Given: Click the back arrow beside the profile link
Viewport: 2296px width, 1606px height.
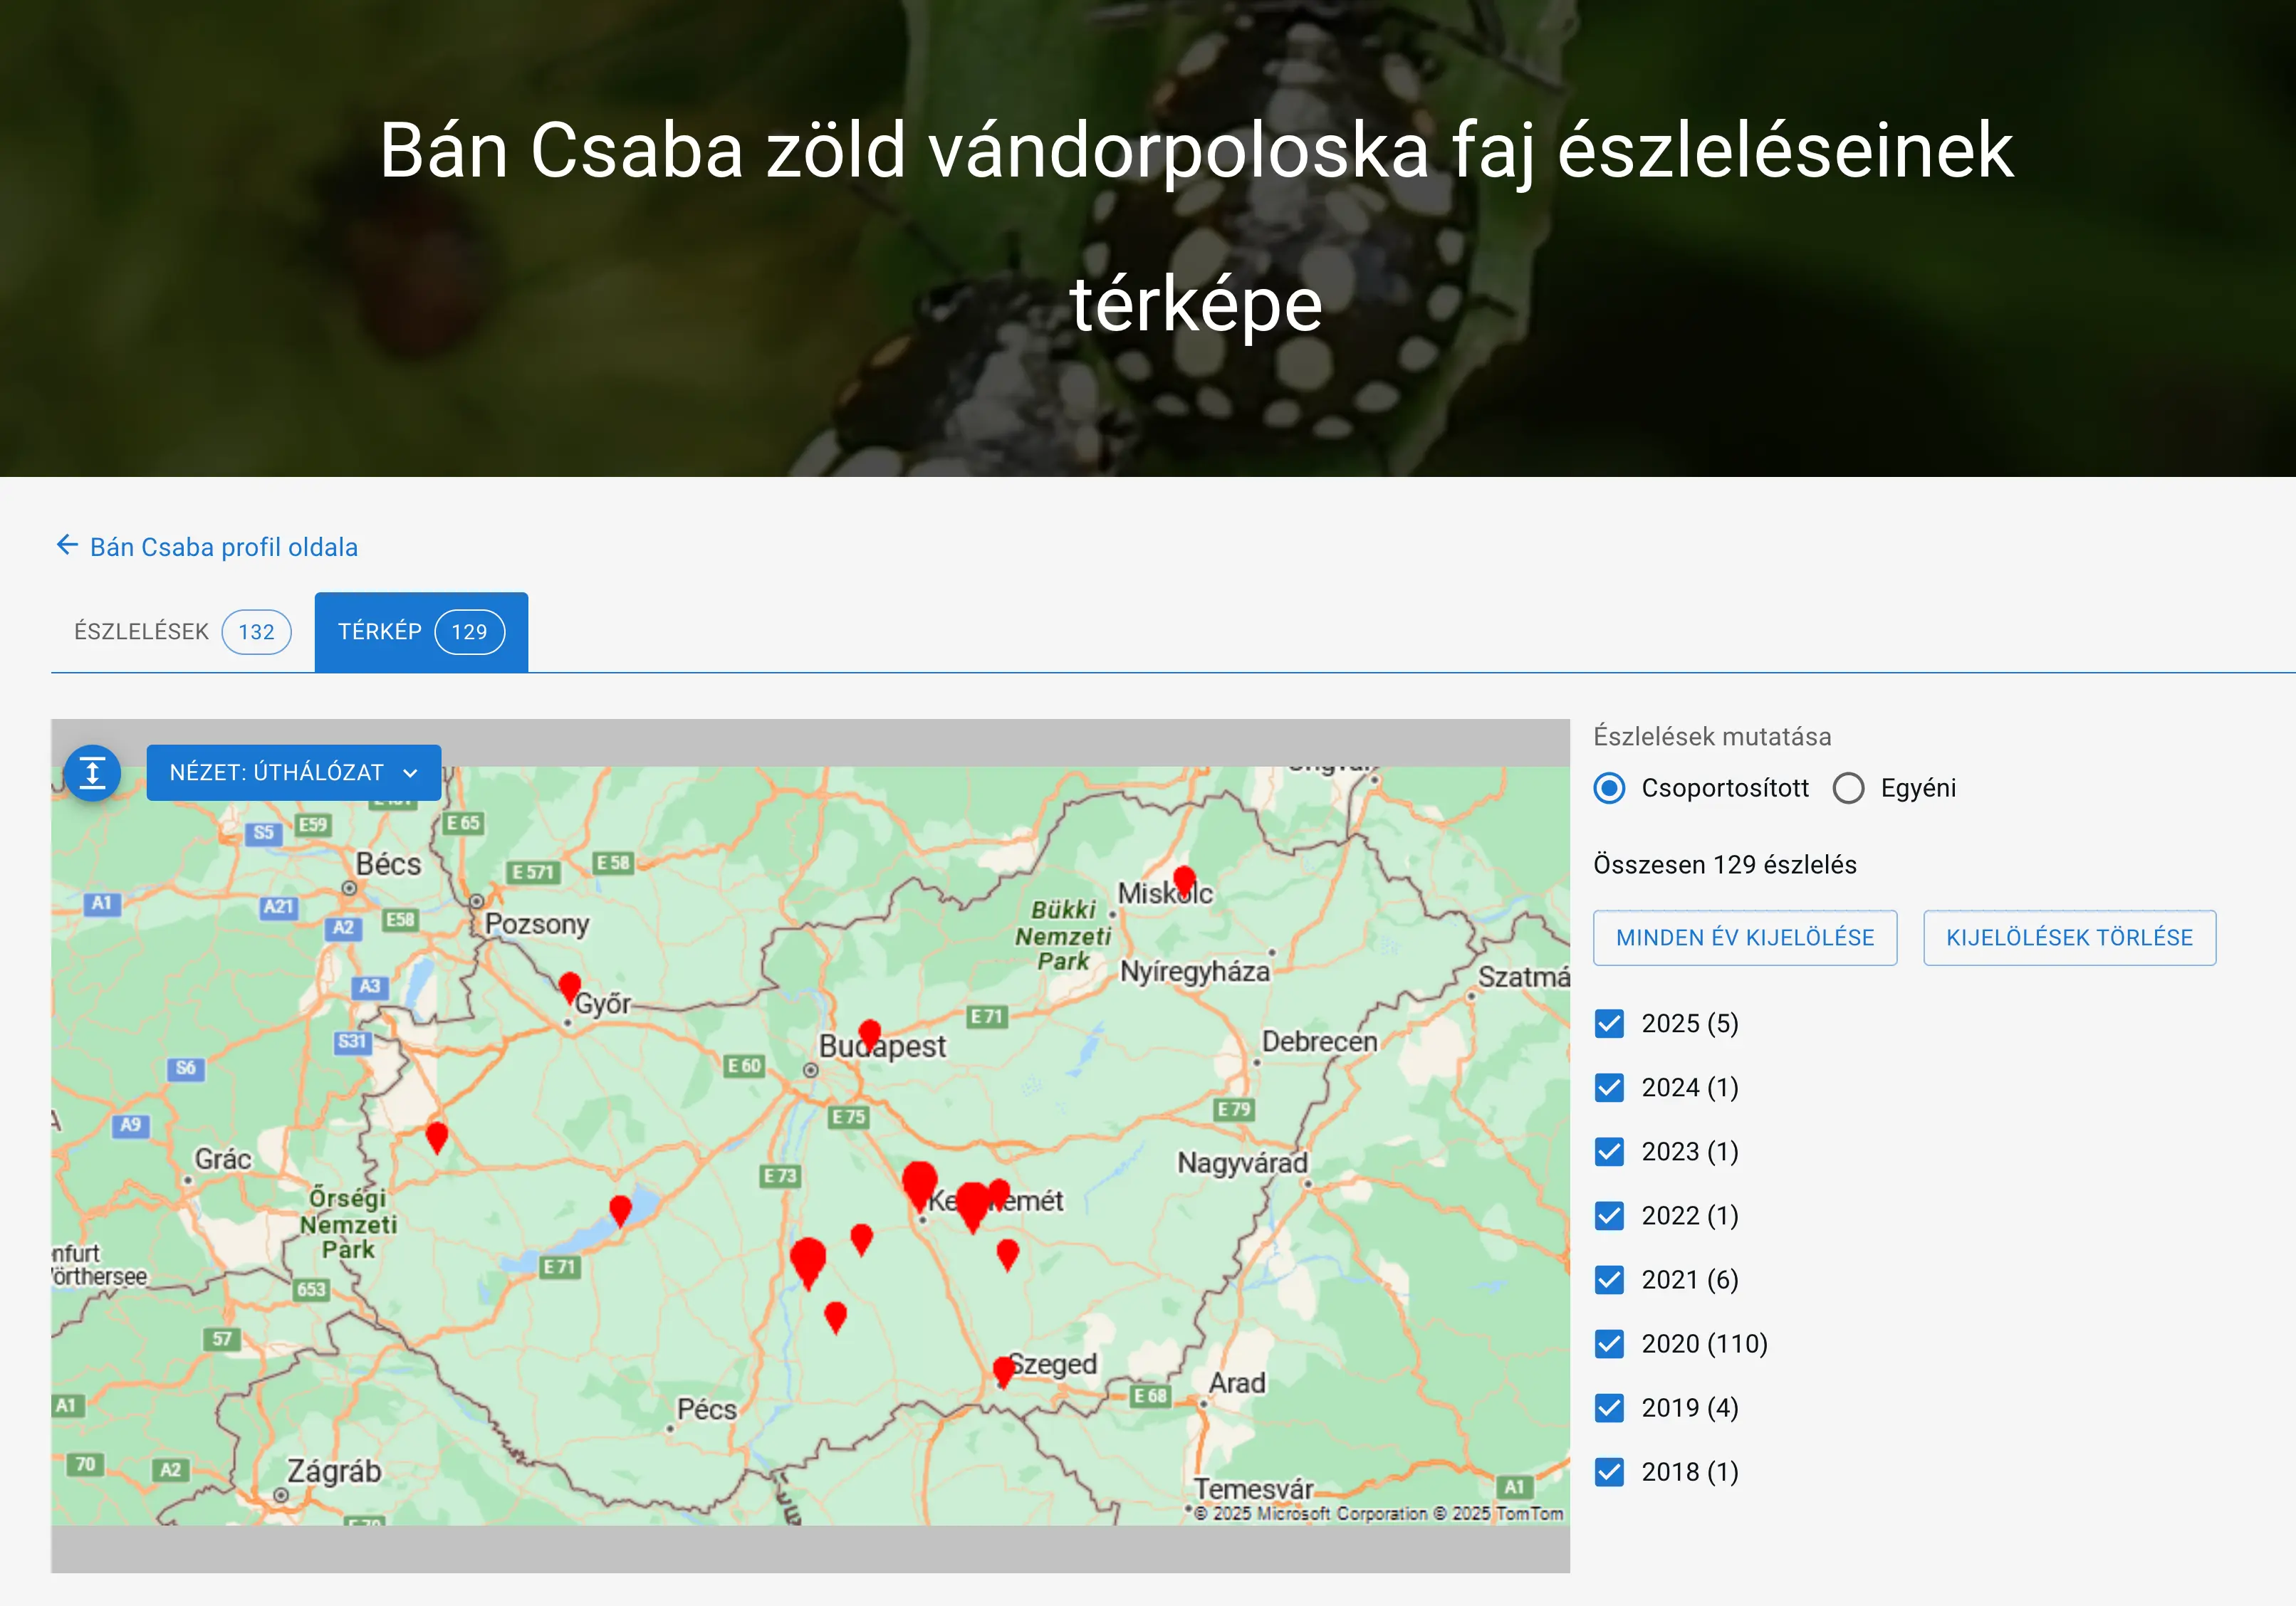Looking at the screenshot, I should click(x=66, y=545).
